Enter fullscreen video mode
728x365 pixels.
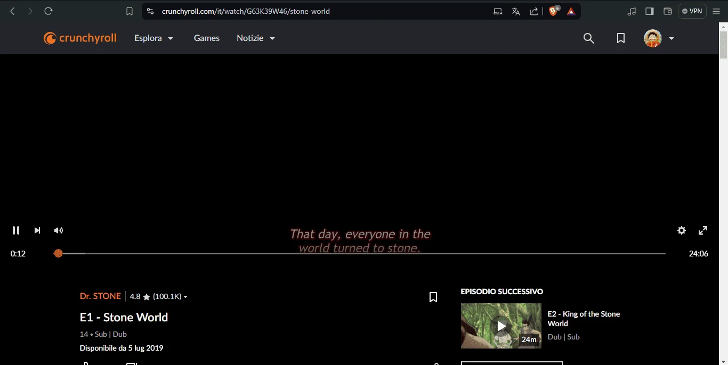click(703, 230)
